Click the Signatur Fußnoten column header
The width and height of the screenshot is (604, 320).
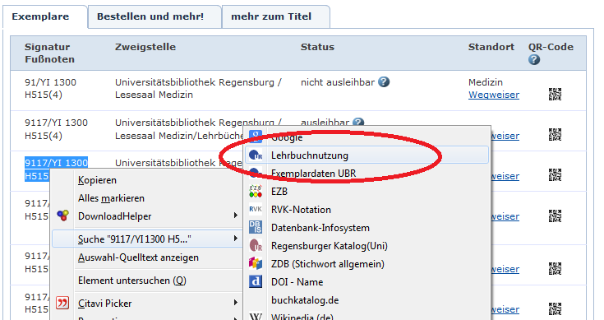click(49, 53)
